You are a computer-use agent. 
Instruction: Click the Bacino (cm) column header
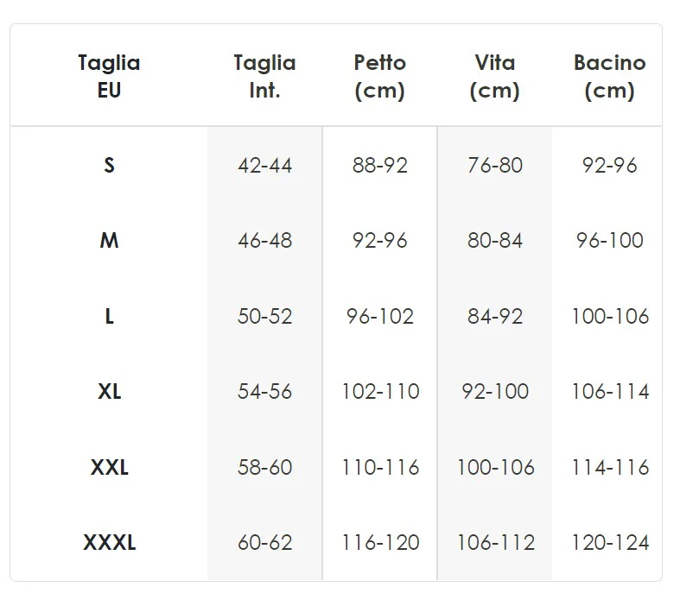click(x=609, y=76)
